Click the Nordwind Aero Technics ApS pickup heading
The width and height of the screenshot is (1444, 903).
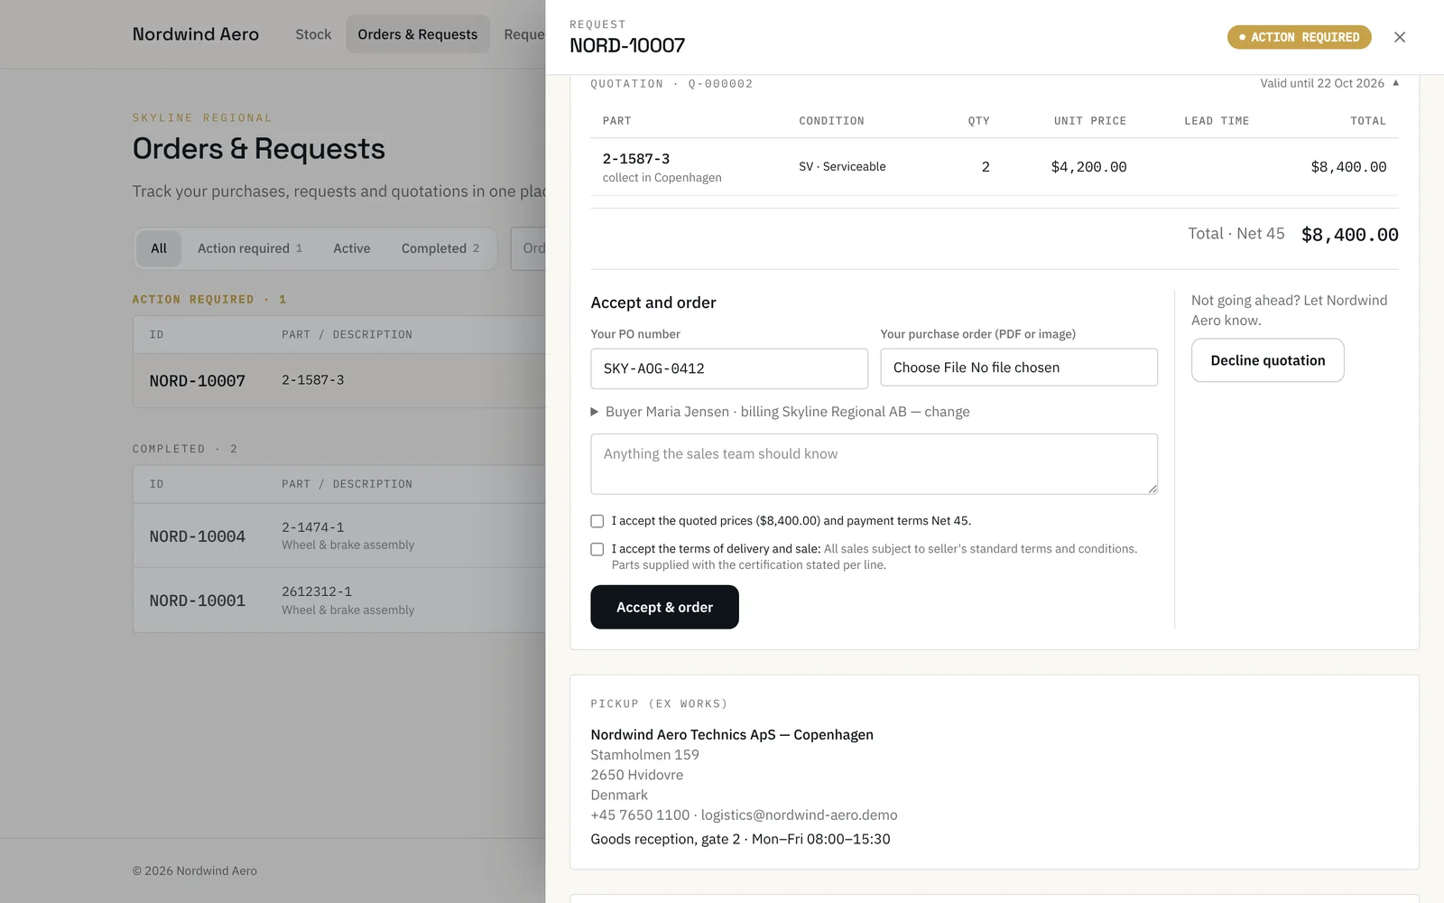point(732,735)
